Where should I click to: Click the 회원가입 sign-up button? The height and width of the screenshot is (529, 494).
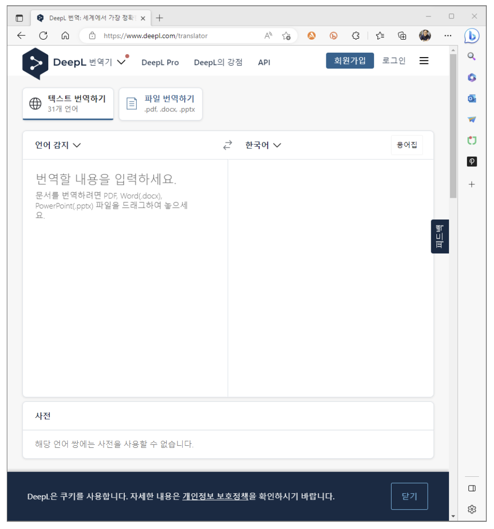(349, 61)
